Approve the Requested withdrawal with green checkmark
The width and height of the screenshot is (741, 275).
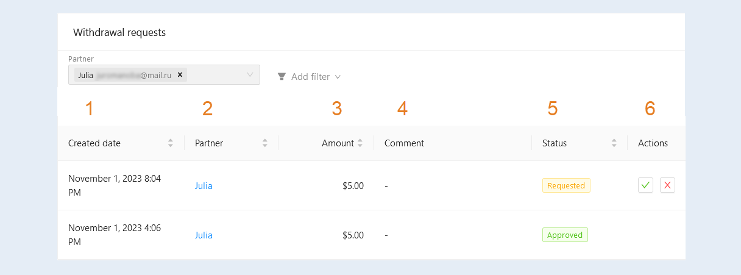pos(645,185)
